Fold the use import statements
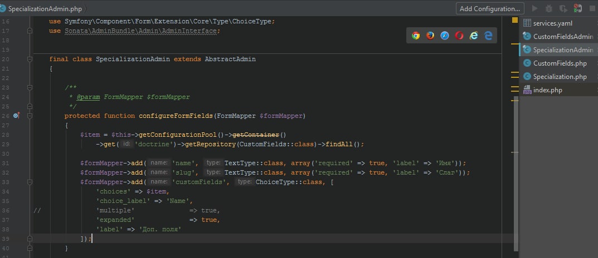The image size is (598, 258). (30, 31)
